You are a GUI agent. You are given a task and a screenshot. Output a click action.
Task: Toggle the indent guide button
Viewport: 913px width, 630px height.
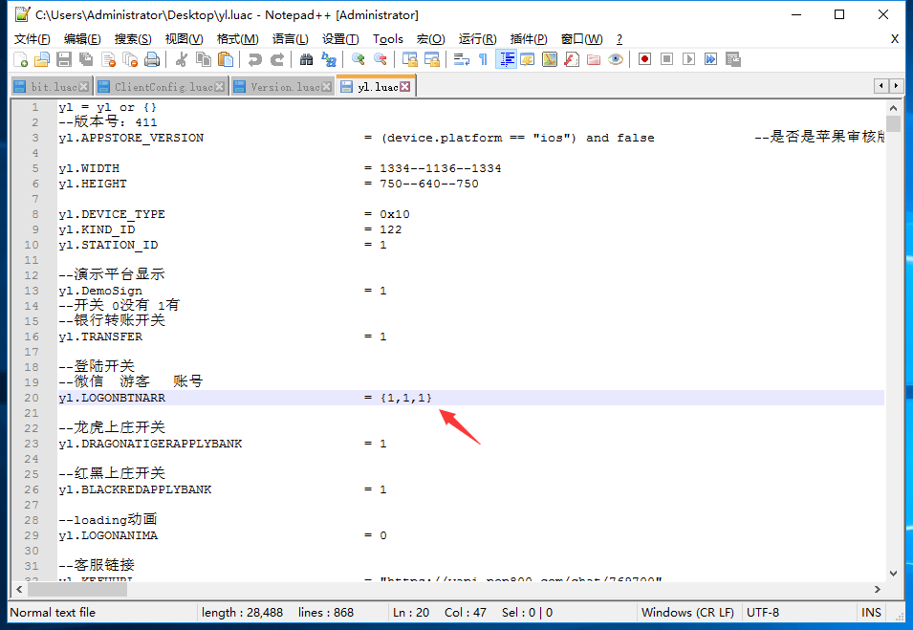tap(506, 59)
